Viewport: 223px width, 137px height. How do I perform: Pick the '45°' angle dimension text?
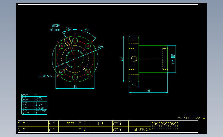[x=87, y=30]
